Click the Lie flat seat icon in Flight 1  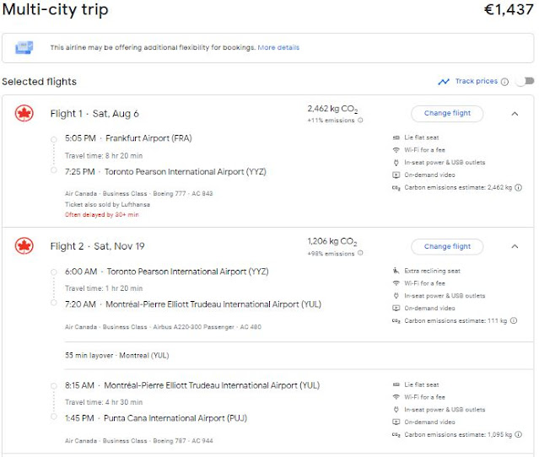[x=396, y=137]
